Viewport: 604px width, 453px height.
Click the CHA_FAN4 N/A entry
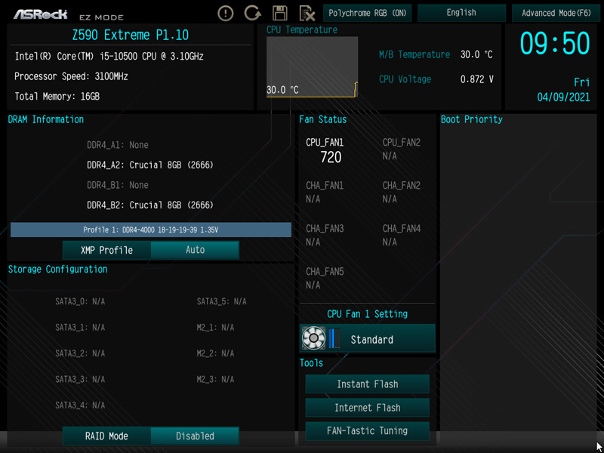(402, 236)
